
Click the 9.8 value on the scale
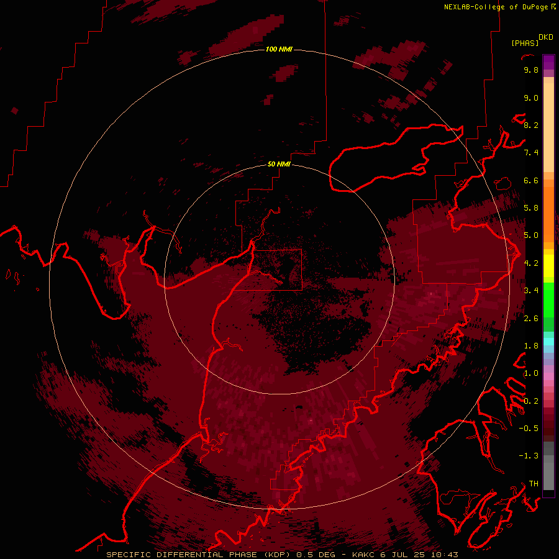pyautogui.click(x=531, y=70)
